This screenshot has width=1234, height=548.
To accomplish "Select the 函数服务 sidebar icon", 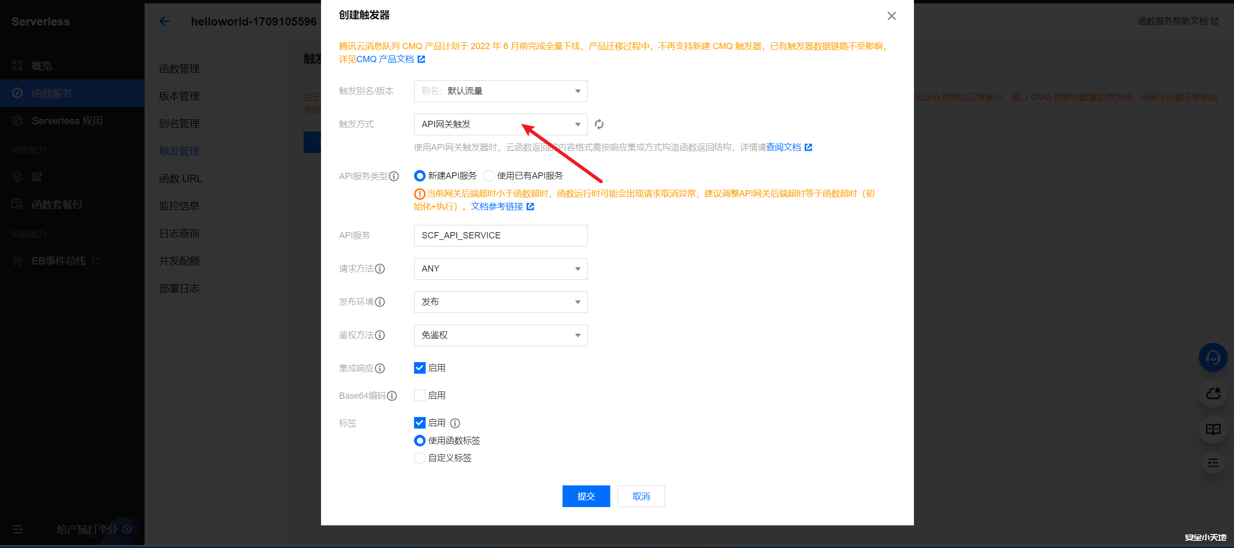I will (17, 93).
